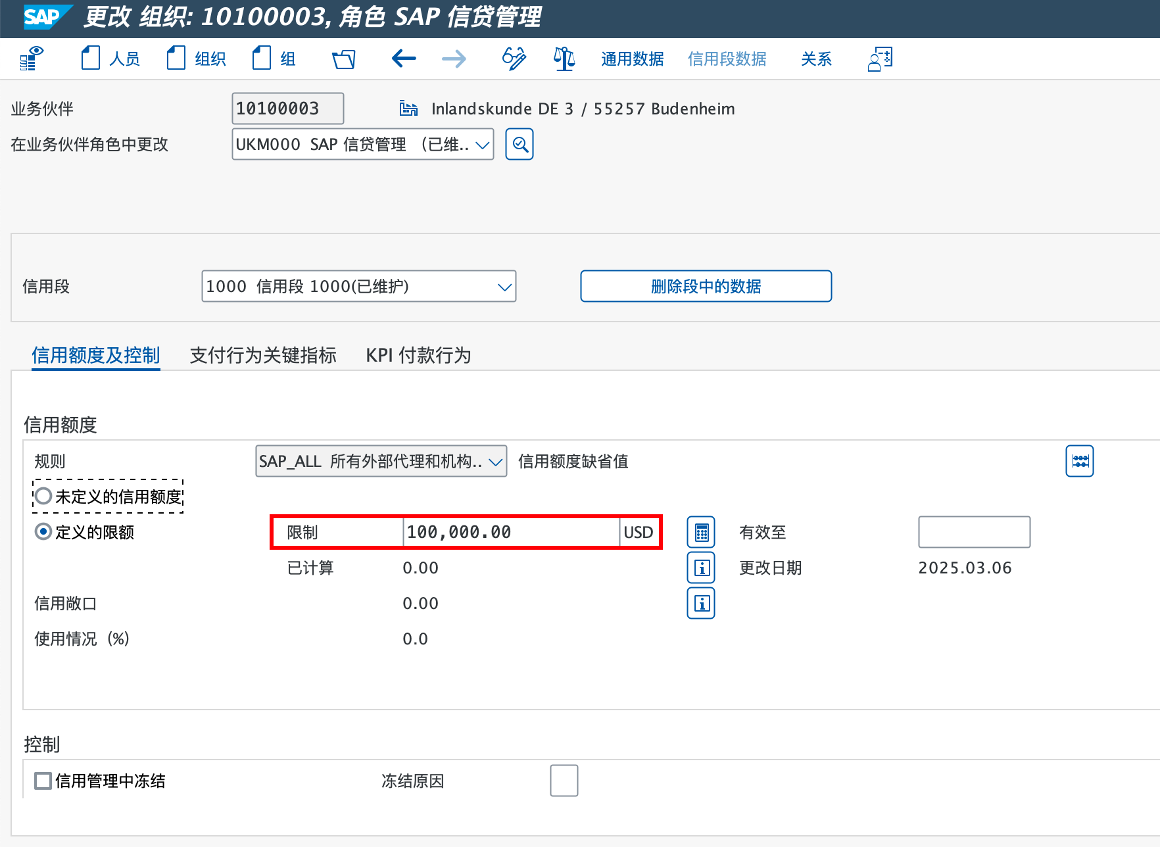This screenshot has width=1160, height=847.
Task: Switch to 信用额度及控制 tab
Action: [96, 355]
